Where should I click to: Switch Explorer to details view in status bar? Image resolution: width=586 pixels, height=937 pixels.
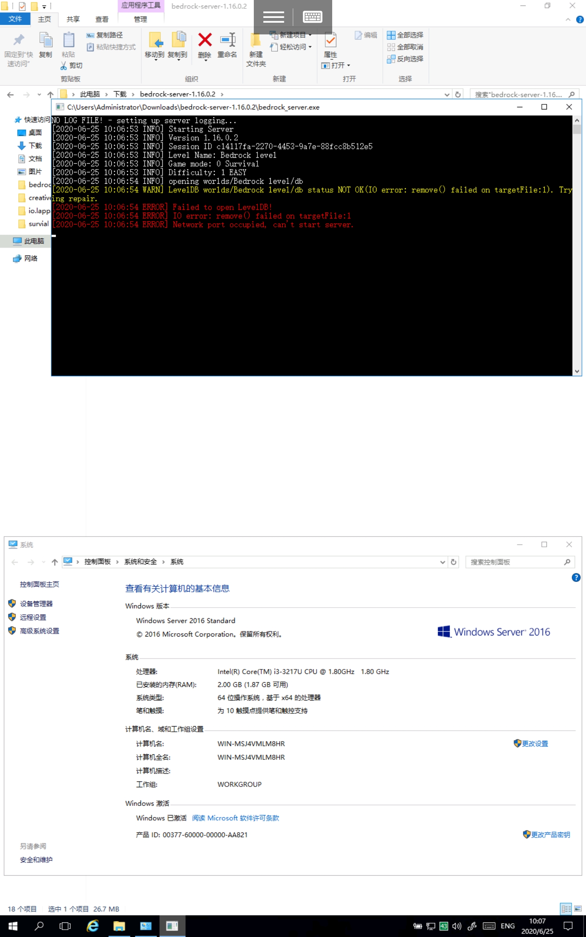[566, 908]
